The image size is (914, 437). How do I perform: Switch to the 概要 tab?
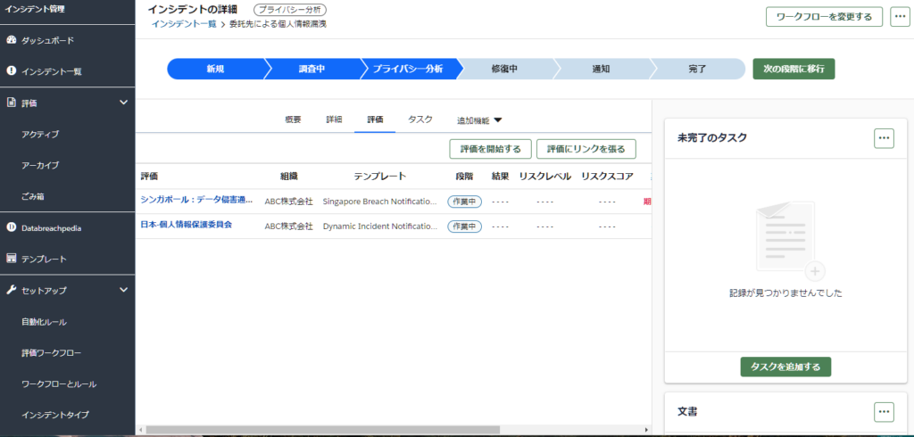click(293, 120)
